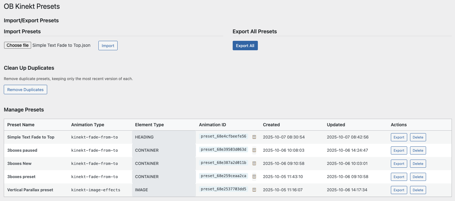
Task: Export the 3boxes preset row
Action: 399,177
